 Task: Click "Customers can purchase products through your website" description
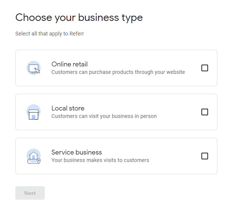(118, 72)
